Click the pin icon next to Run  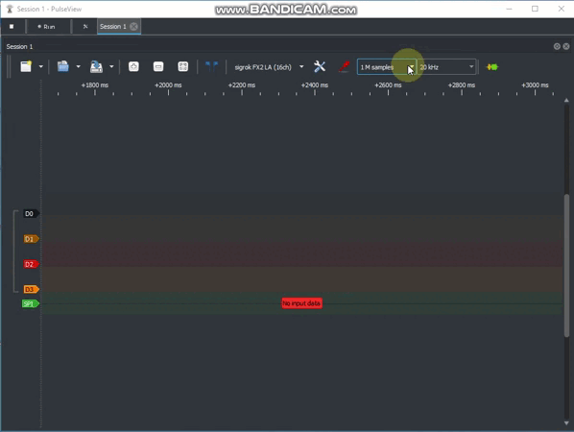(x=85, y=26)
